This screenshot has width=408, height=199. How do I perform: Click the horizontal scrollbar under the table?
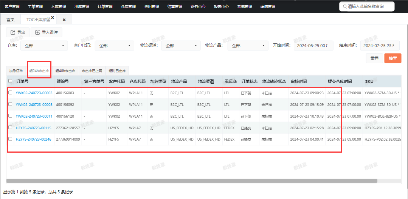192,181
